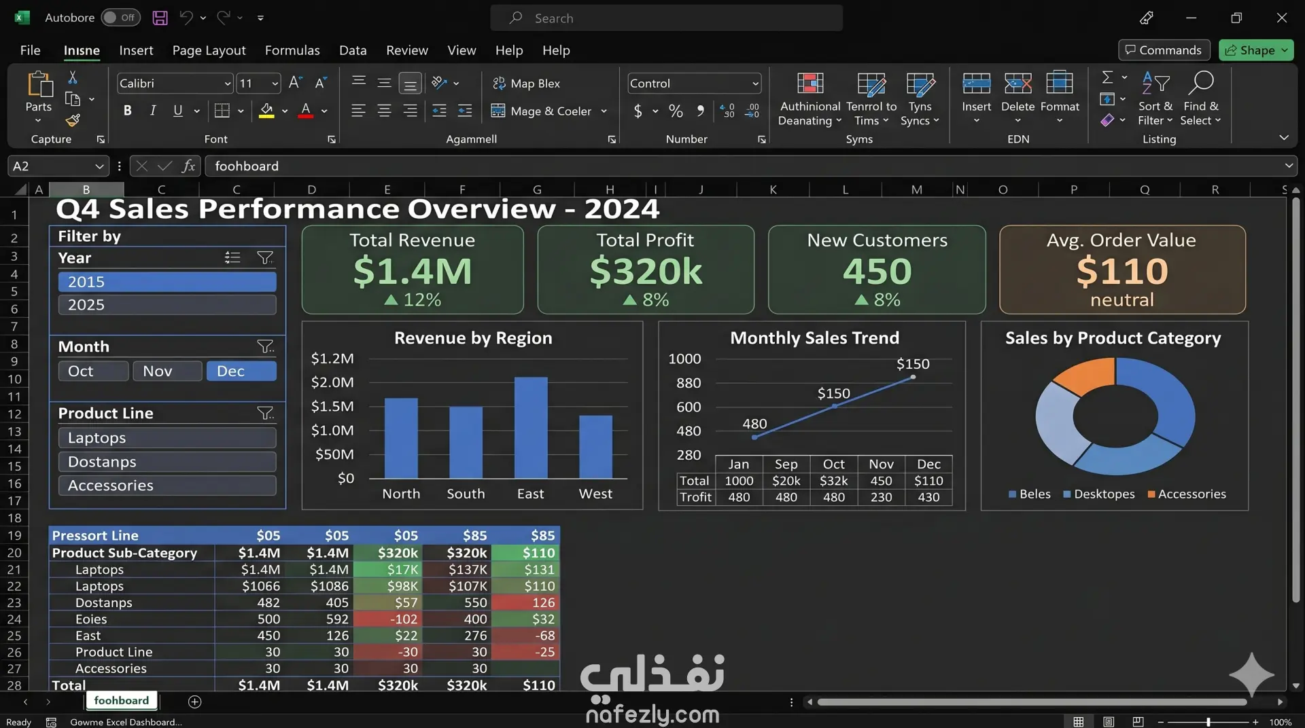Select the Dec month slicer button

coord(241,371)
